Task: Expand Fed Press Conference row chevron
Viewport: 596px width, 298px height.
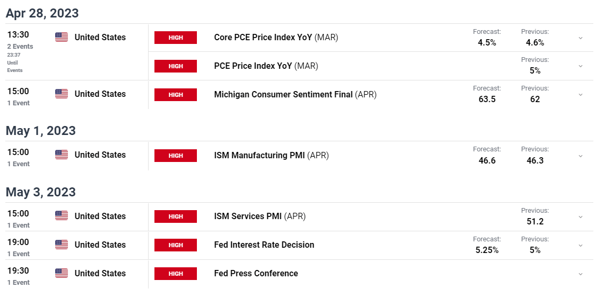Action: point(581,274)
